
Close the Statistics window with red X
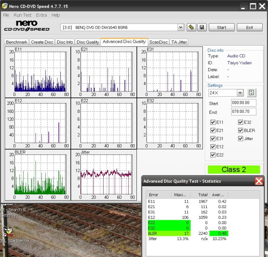[x=259, y=181]
